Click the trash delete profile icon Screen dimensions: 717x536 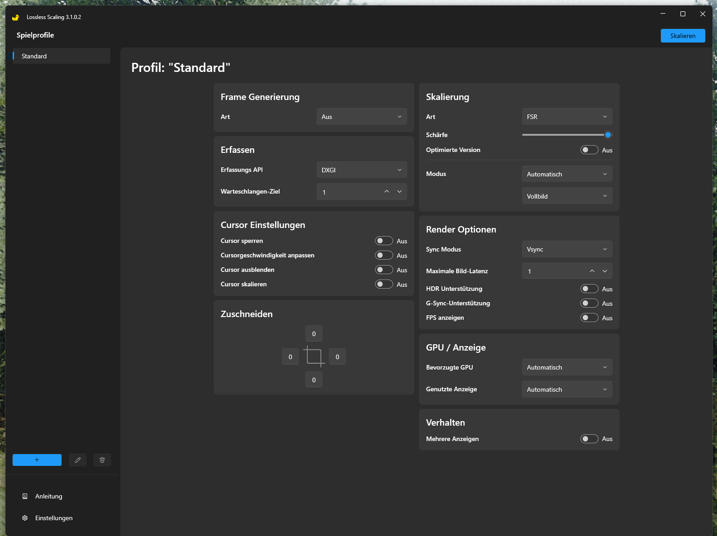coord(102,460)
